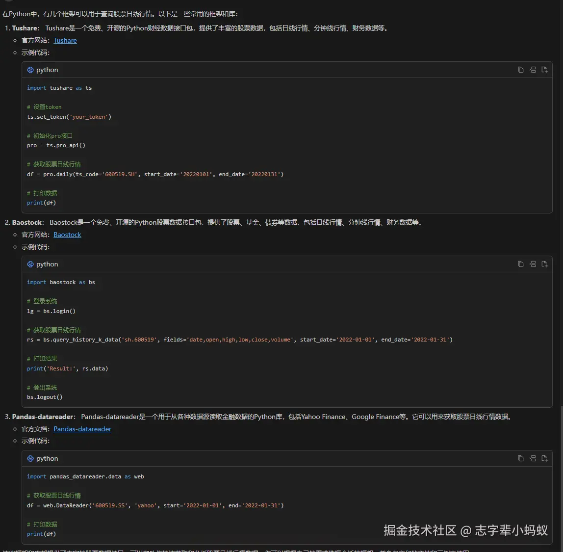The image size is (563, 552).
Task: Click comment '# 登录系统'
Action: pyautogui.click(x=42, y=301)
